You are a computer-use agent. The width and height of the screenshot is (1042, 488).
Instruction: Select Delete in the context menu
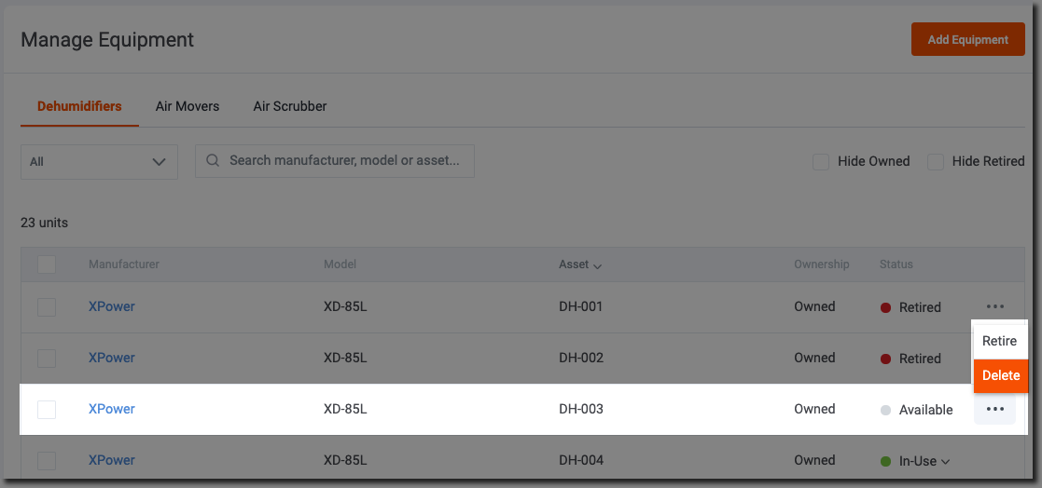tap(1000, 375)
